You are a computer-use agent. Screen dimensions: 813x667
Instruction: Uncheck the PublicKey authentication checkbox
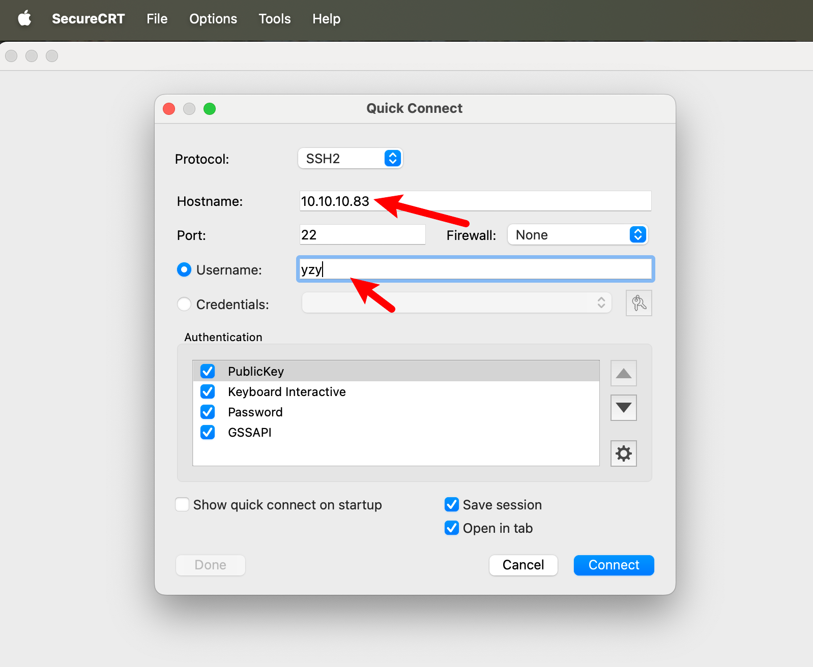click(x=208, y=371)
